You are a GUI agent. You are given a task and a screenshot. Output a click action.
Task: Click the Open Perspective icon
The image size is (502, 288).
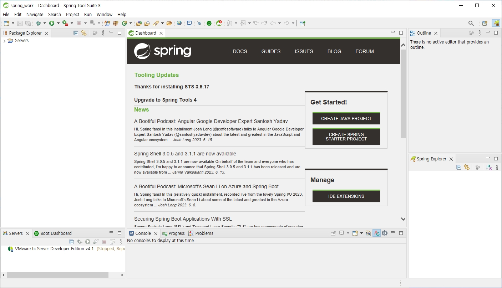point(485,23)
